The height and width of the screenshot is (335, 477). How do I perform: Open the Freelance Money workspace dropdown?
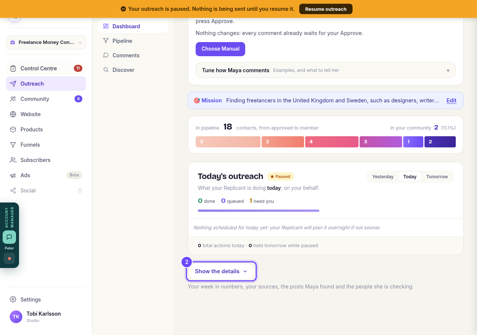point(46,42)
